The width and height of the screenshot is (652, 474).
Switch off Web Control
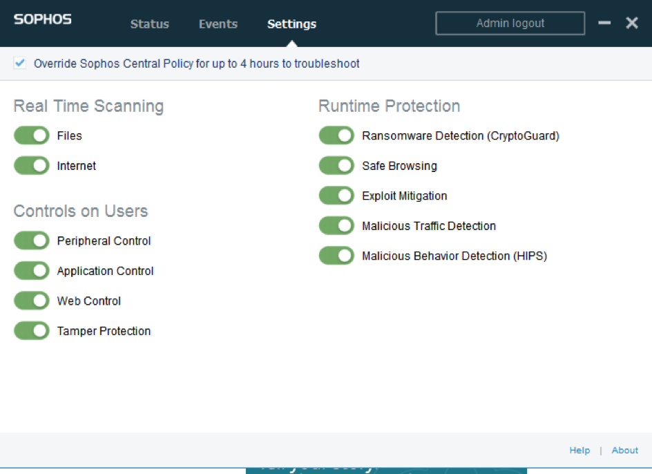click(x=32, y=301)
